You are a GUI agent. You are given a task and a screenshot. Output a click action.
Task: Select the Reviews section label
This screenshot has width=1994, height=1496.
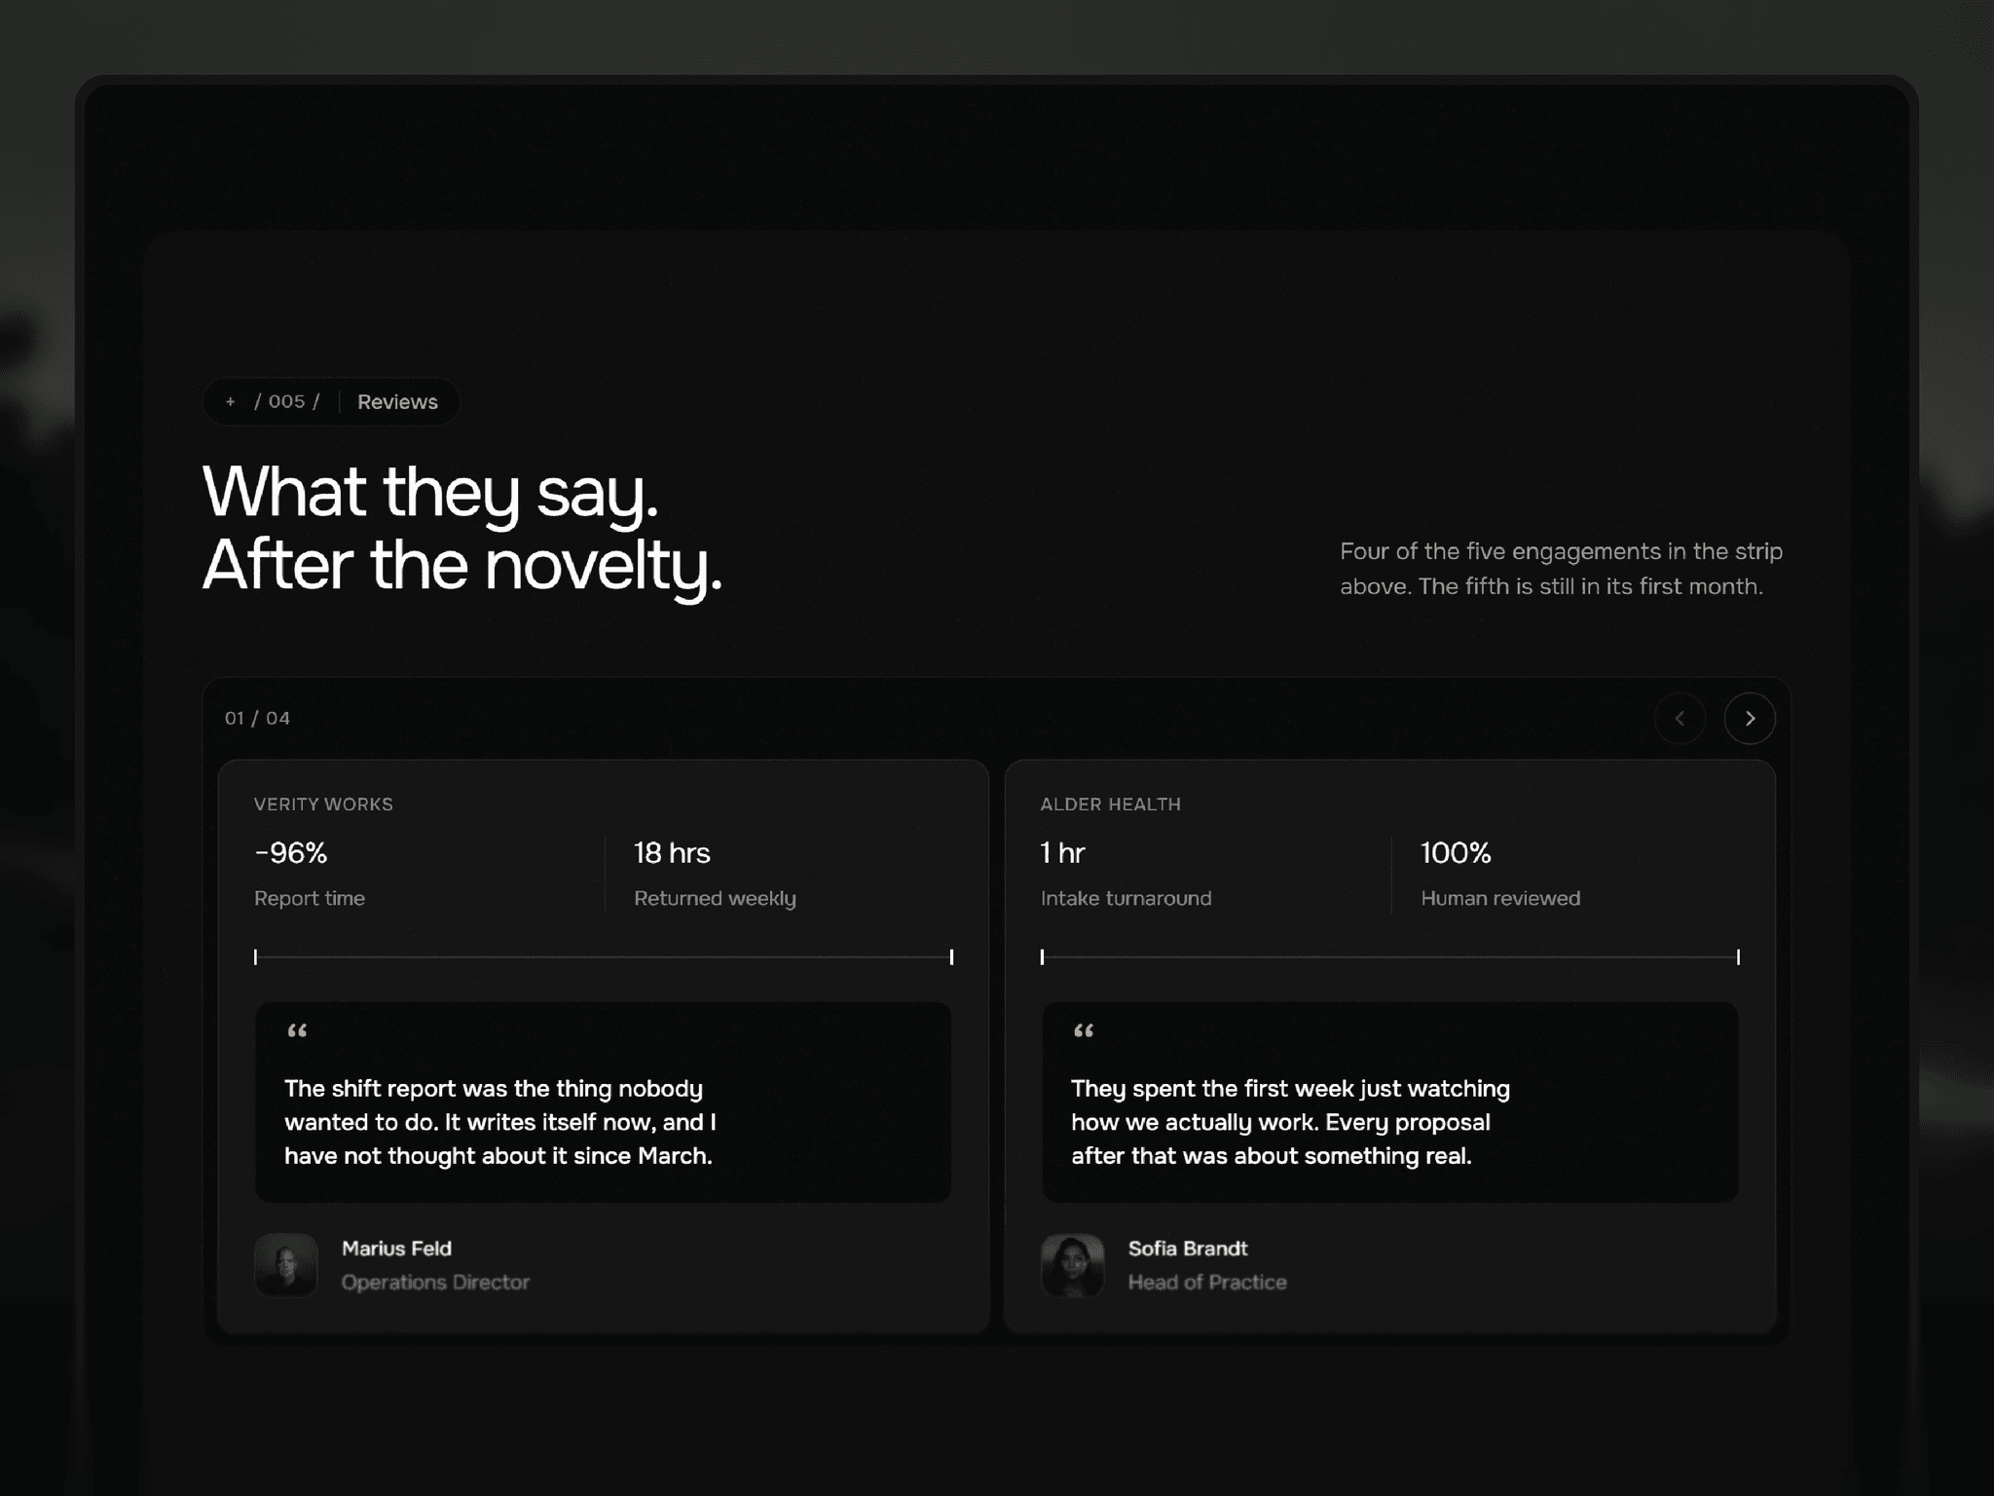tap(397, 401)
